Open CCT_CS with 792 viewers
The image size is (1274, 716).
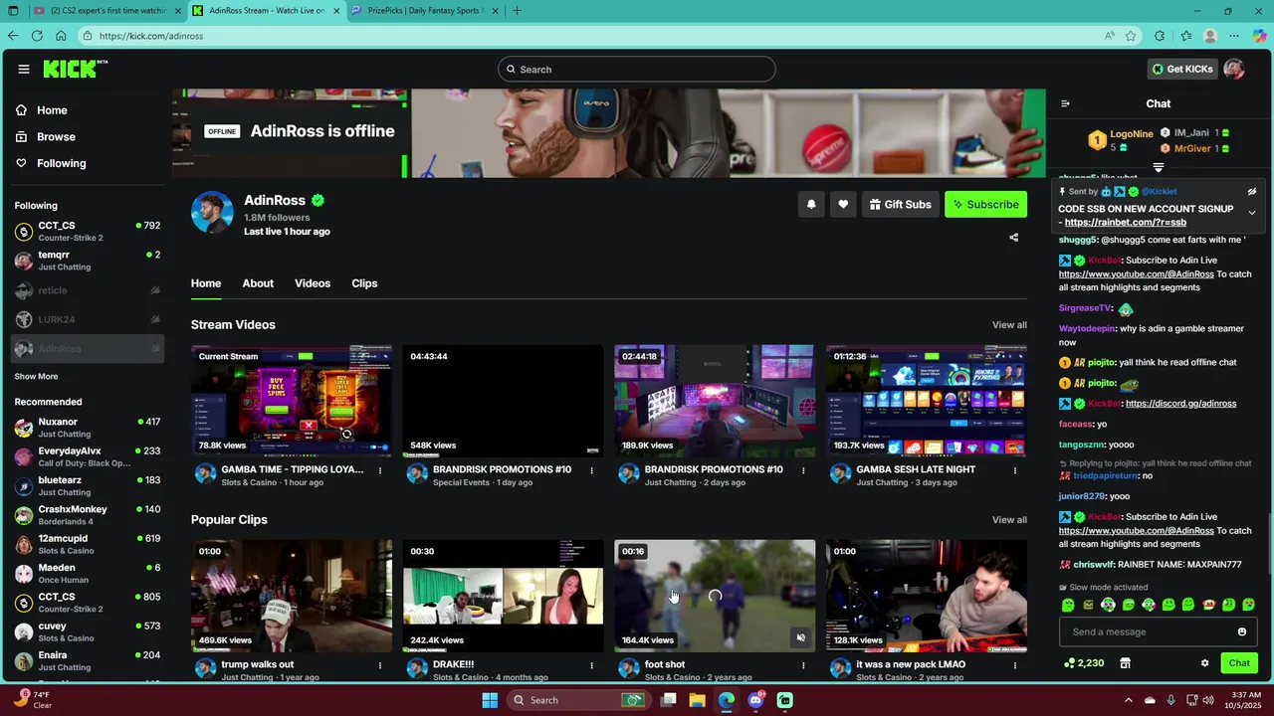(x=88, y=232)
